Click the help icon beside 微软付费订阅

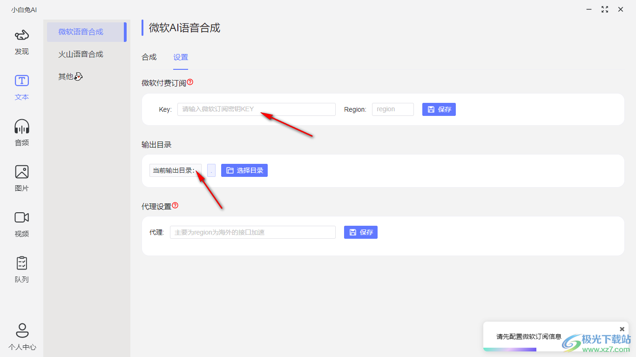[190, 82]
